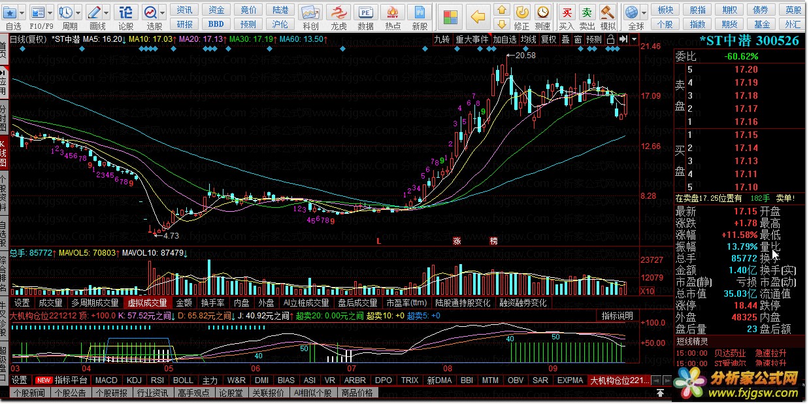809x404 pixels.
Task: Expand the 周期 period dropdown arrow
Action: coord(78,12)
